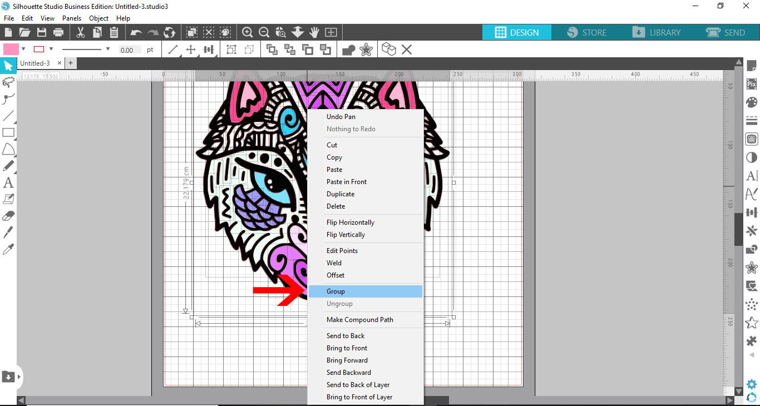Click the red outline line color swatch
760x406 pixels.
(x=39, y=49)
